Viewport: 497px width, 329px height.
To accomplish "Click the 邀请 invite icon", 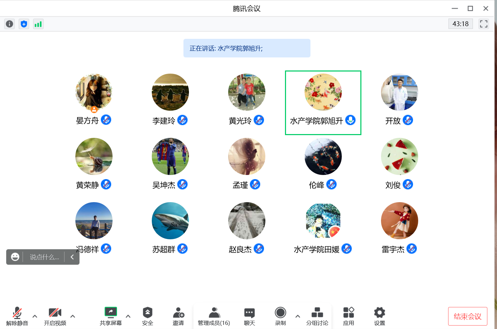I will [178, 316].
